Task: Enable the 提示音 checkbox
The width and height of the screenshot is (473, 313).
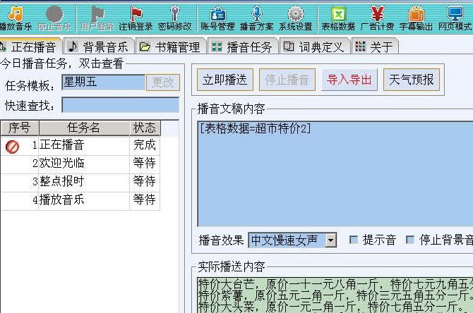Action: pyautogui.click(x=353, y=240)
